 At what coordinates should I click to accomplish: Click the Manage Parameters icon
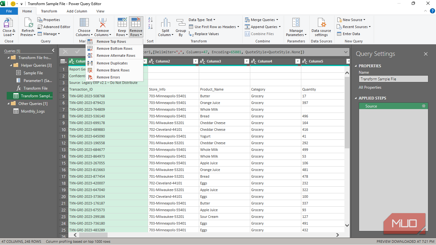tap(296, 23)
